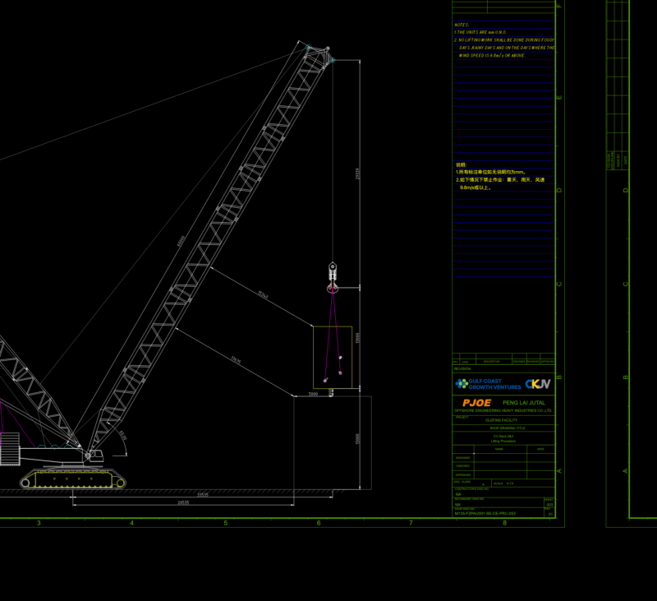The width and height of the screenshot is (657, 601).
Task: Select the Chinese '9.8m/s' note line
Action: pyautogui.click(x=476, y=187)
